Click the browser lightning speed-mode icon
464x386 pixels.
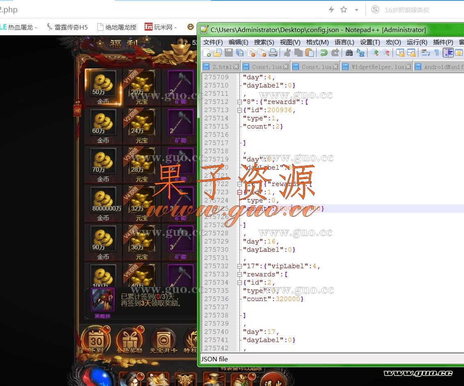pyautogui.click(x=331, y=9)
